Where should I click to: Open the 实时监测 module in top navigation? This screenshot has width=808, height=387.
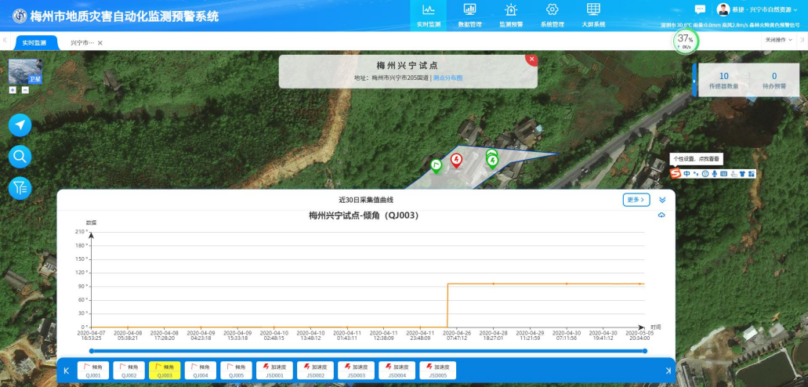coord(428,16)
